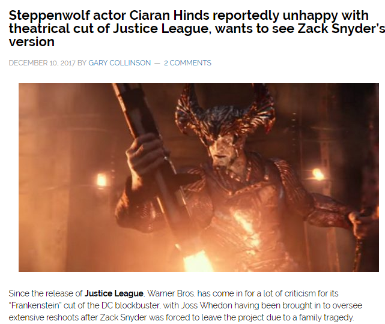Viewport: 385px width, 324px height.
Task: Click Ciaran Hinds' name in the headline
Action: tap(169, 15)
